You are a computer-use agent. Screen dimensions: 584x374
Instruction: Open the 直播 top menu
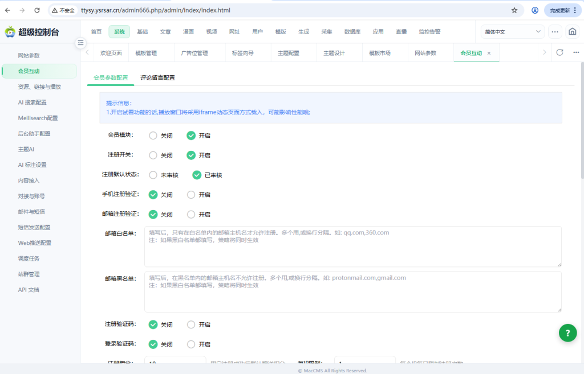[x=401, y=32]
